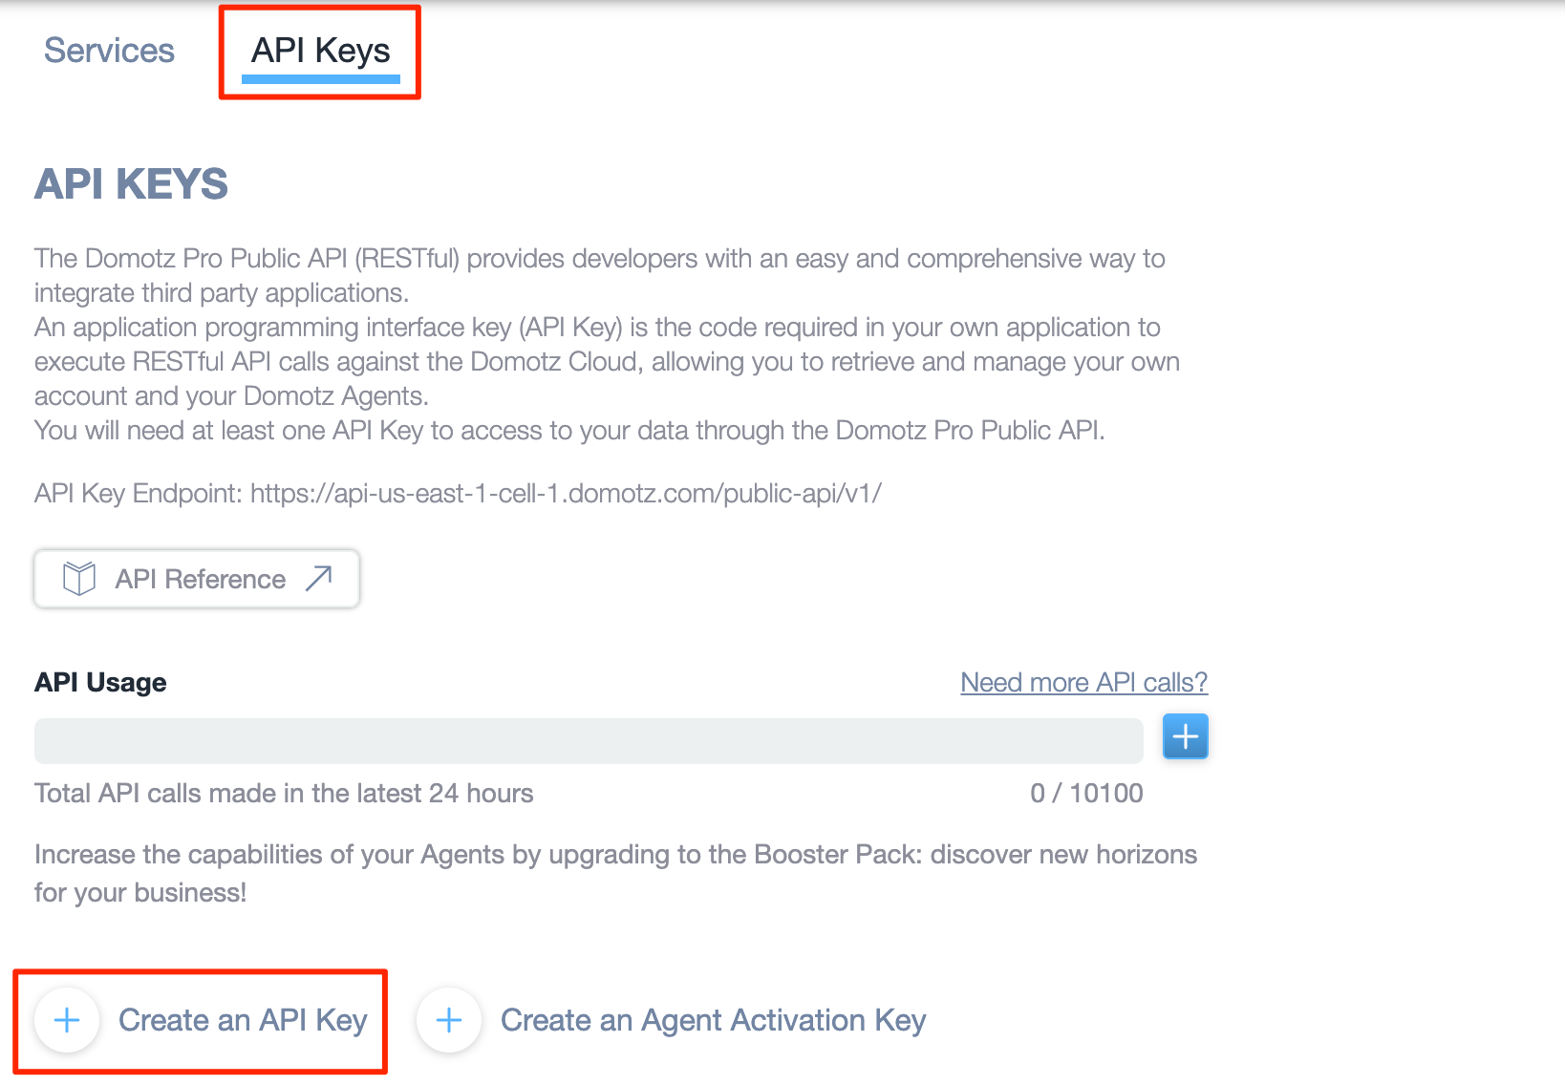Click Create an Agent Activation Key text
The height and width of the screenshot is (1085, 1565).
pyautogui.click(x=714, y=1020)
